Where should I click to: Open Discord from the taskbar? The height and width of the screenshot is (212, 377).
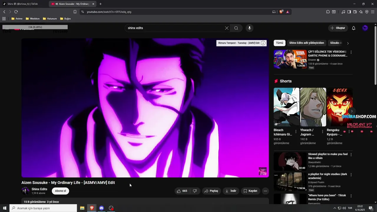101,208
